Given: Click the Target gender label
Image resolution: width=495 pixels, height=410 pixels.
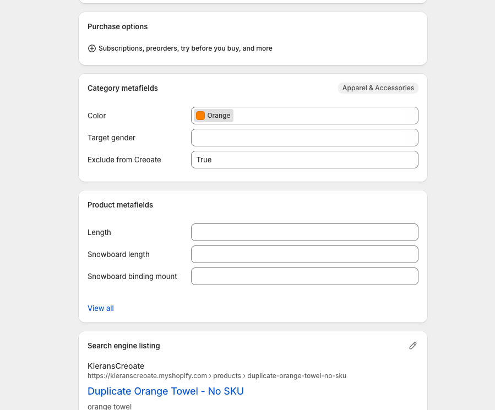Looking at the screenshot, I should coord(111,138).
